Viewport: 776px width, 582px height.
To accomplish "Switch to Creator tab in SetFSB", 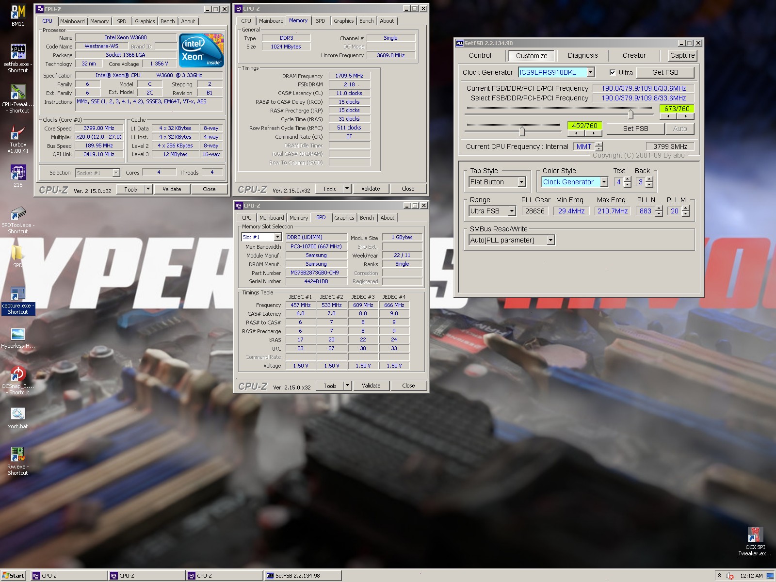I will 634,55.
